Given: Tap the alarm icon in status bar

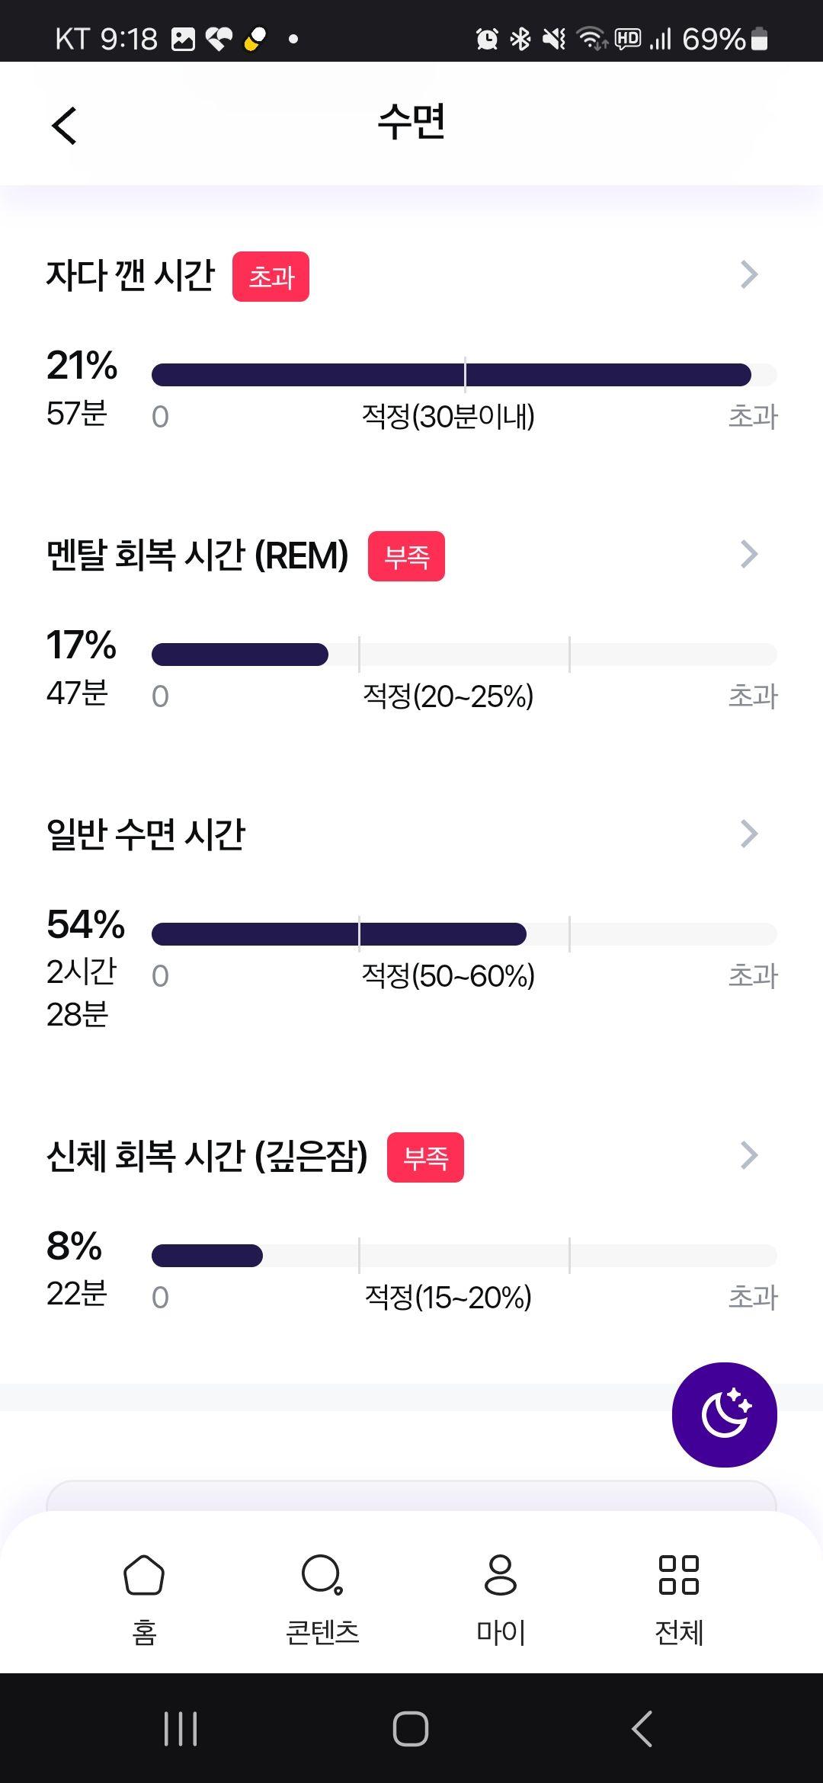Looking at the screenshot, I should click(486, 38).
